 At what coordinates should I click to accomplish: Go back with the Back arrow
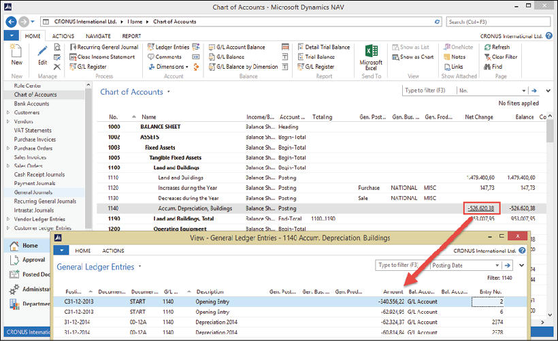tap(12, 22)
